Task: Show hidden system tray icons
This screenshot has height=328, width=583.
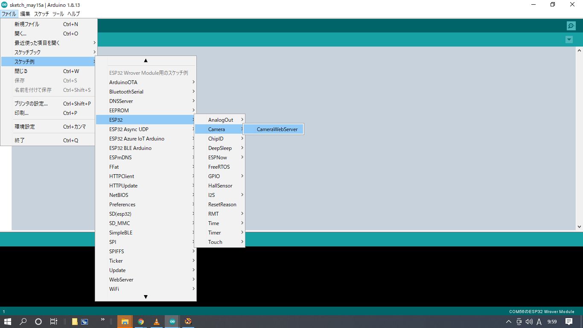Action: (509, 322)
